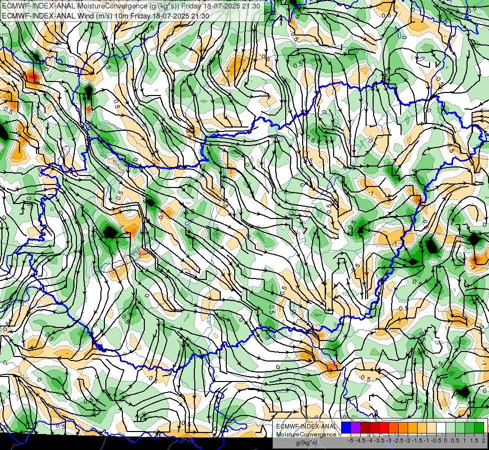Screen dimensions: 489x450
Task: Click the blue legend swatch left of -5
Action: pyautogui.click(x=346, y=427)
